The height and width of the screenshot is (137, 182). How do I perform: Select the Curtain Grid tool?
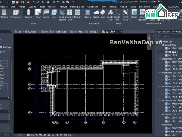click(x=70, y=15)
